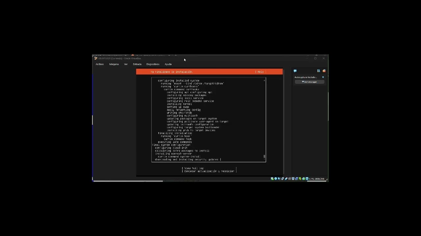Click log line 'configuring apt configuring apt'
421x236 pixels.
coord(189,92)
